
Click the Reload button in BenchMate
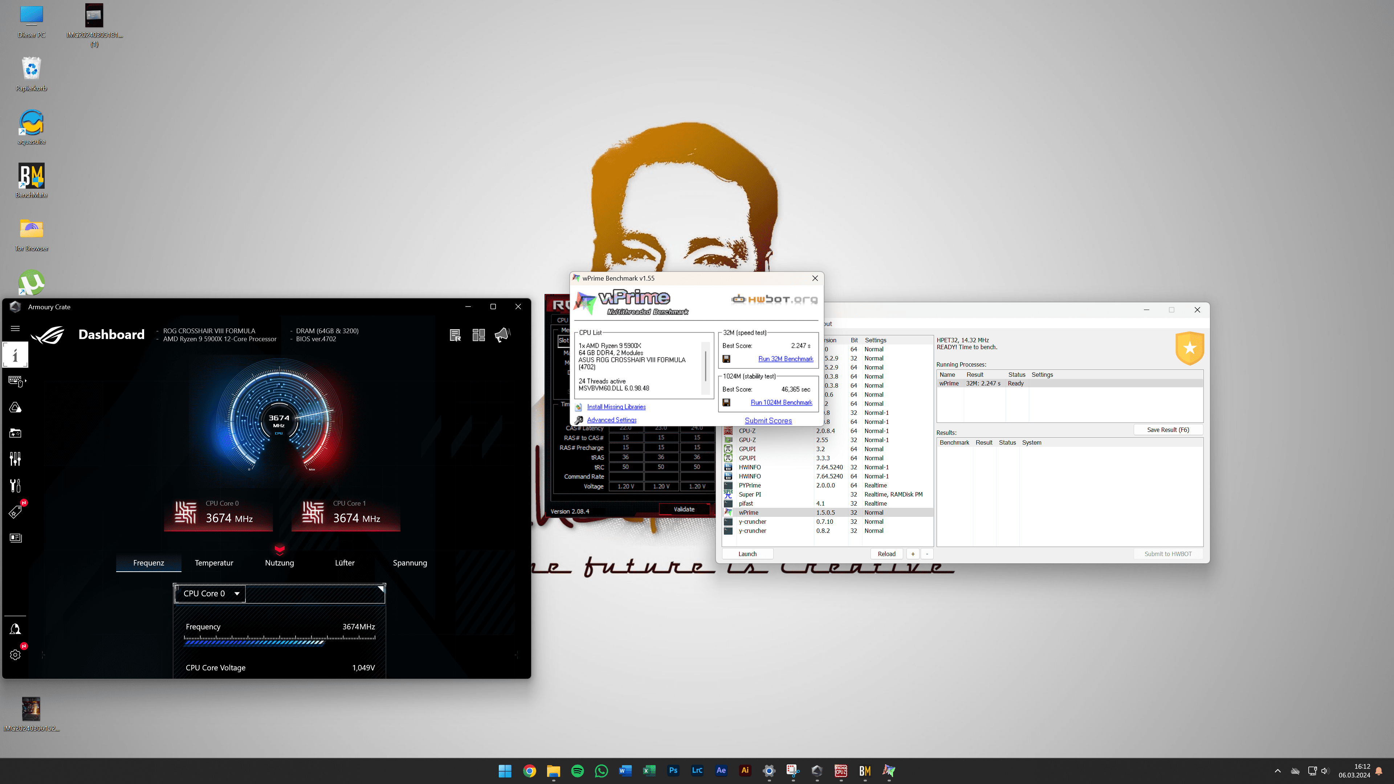(886, 554)
